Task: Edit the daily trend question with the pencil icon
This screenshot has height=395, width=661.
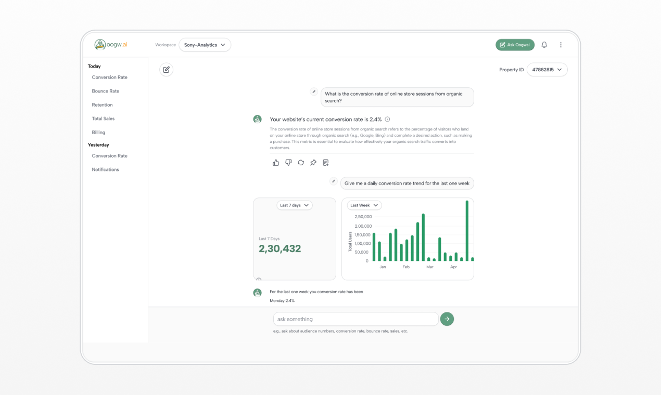Action: coord(333,181)
